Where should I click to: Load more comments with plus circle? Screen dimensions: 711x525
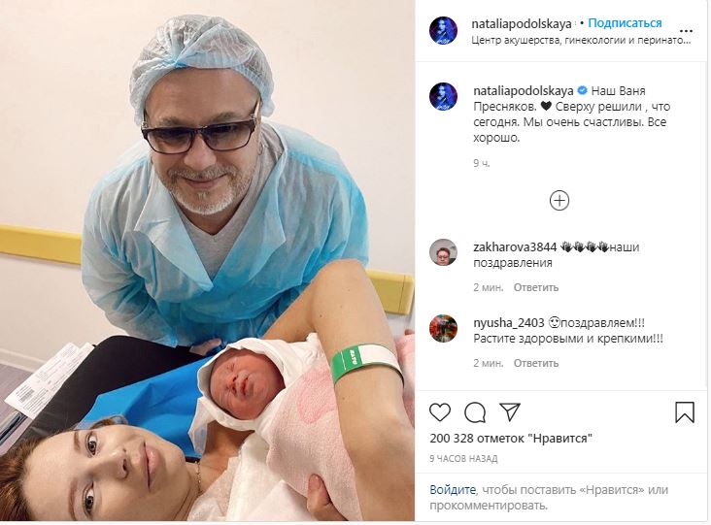coord(559,201)
